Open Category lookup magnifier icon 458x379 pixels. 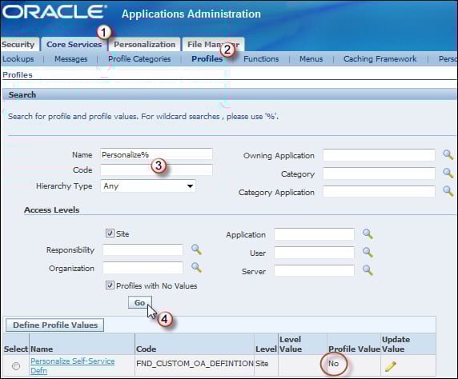coord(448,173)
